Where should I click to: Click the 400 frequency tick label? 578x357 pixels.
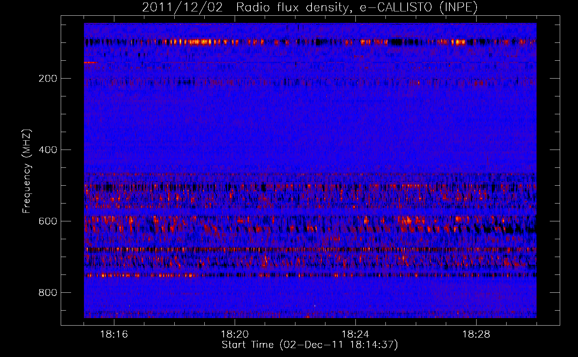point(48,150)
